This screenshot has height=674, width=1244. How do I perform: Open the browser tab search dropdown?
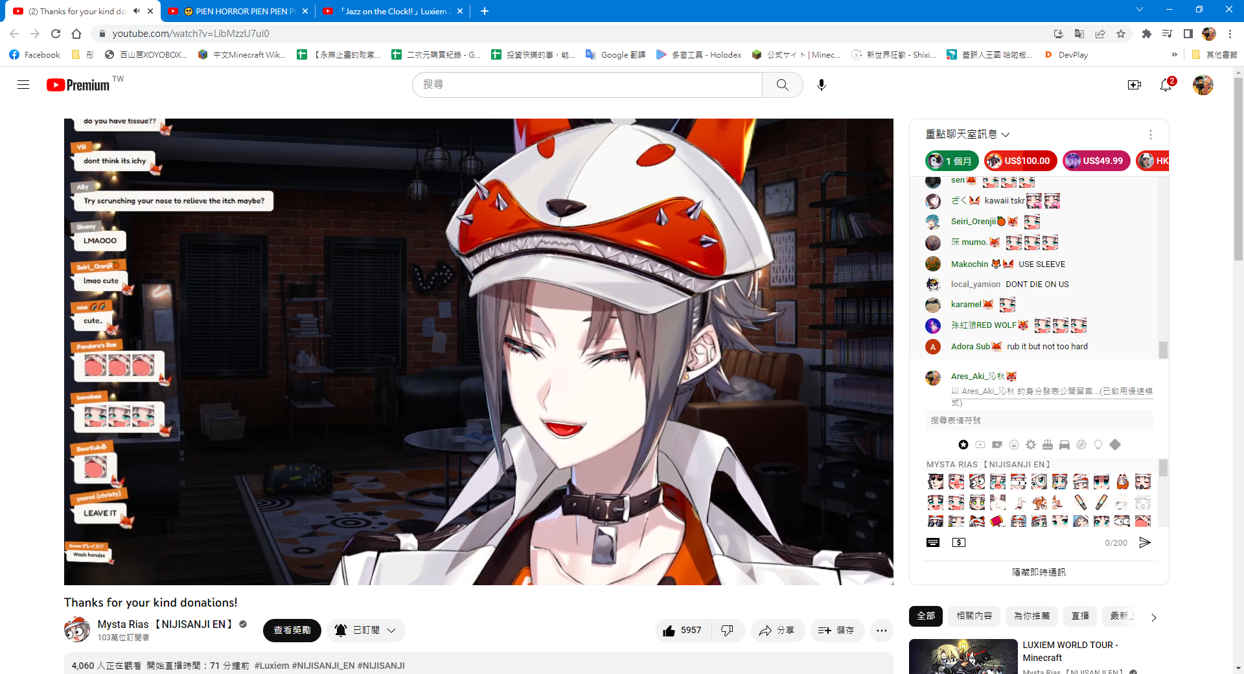tap(1139, 10)
